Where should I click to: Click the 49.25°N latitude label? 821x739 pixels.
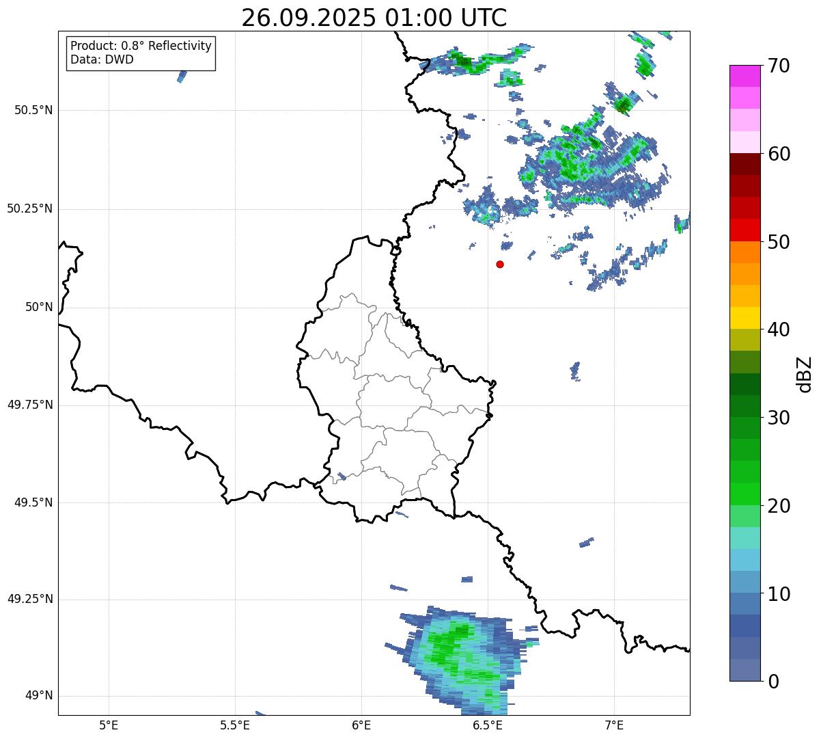(x=30, y=599)
